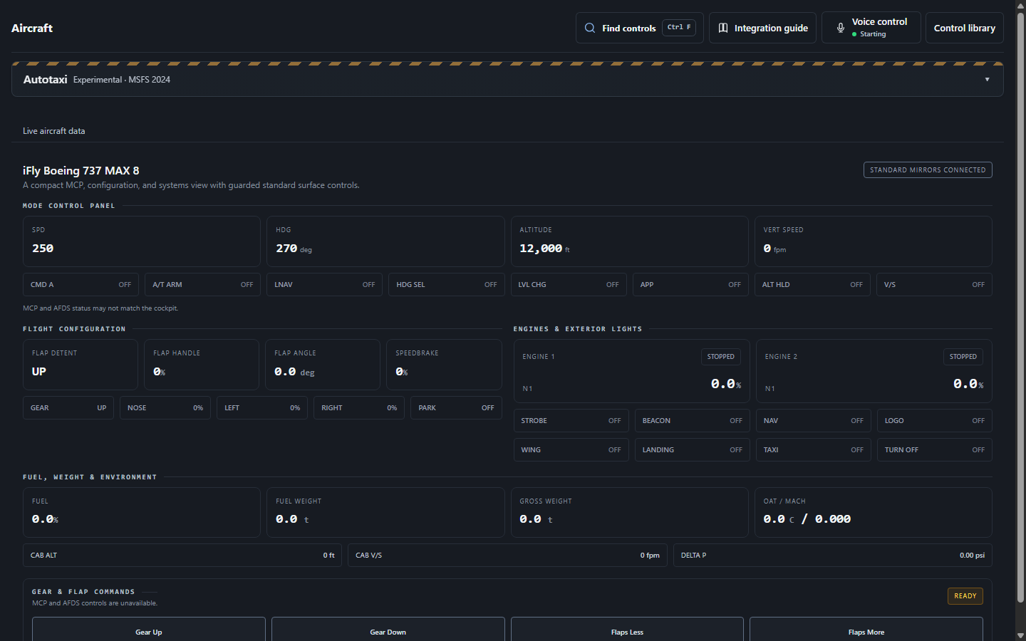Image resolution: width=1026 pixels, height=641 pixels.
Task: Toggle the CMD A autopilot mode
Action: [81, 285]
